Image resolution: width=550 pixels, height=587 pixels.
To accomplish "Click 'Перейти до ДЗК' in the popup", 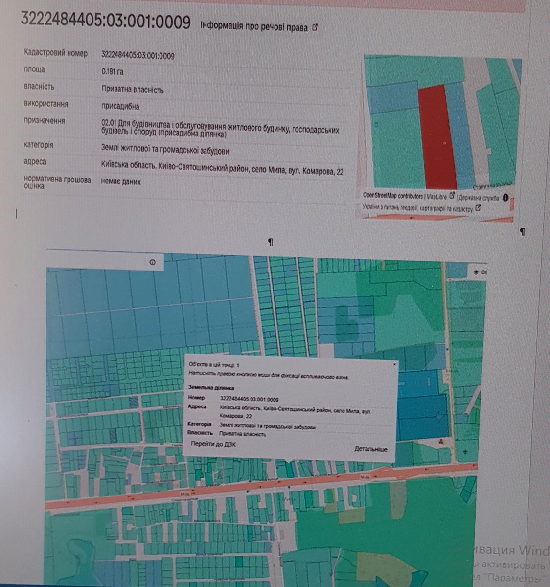I will (x=213, y=444).
